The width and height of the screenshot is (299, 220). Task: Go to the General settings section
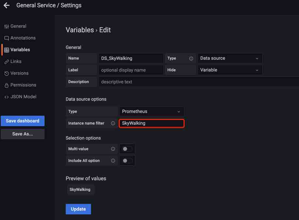18,26
